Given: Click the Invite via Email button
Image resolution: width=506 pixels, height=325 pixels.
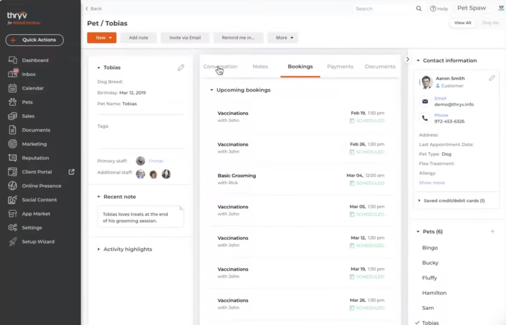Looking at the screenshot, I should [x=185, y=38].
